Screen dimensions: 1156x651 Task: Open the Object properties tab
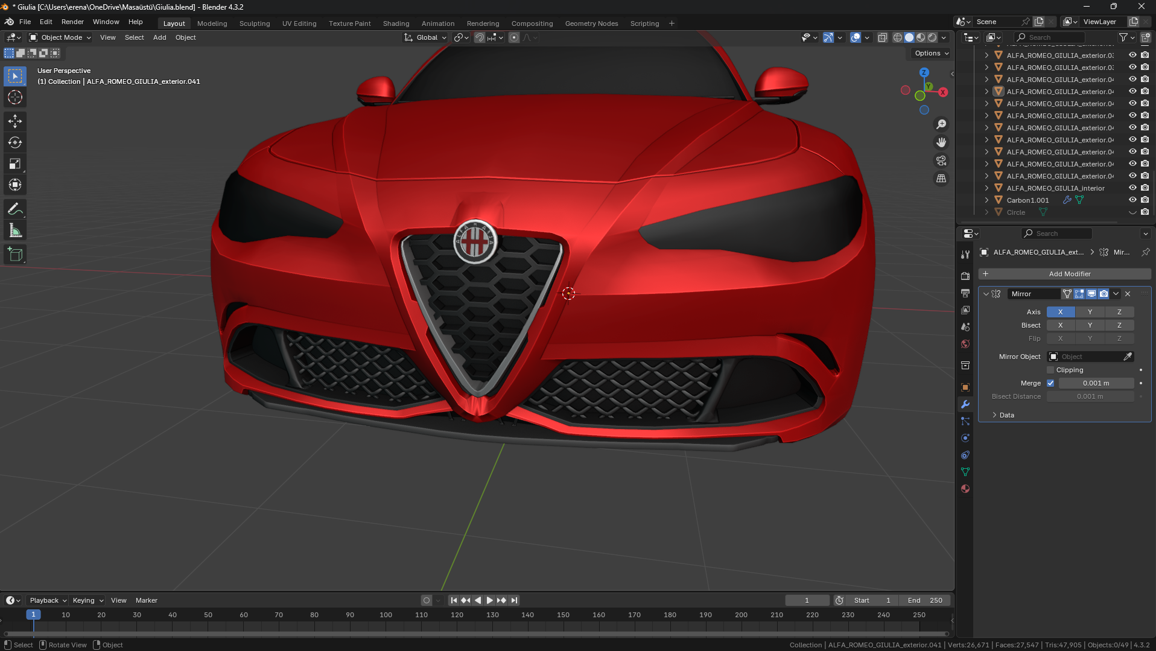coord(965,387)
